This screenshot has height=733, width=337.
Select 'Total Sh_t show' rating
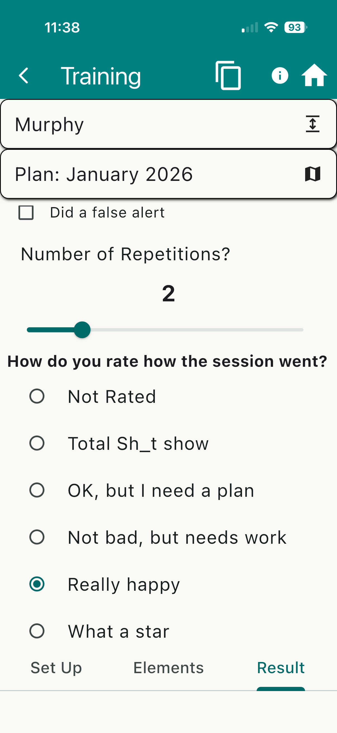click(37, 443)
